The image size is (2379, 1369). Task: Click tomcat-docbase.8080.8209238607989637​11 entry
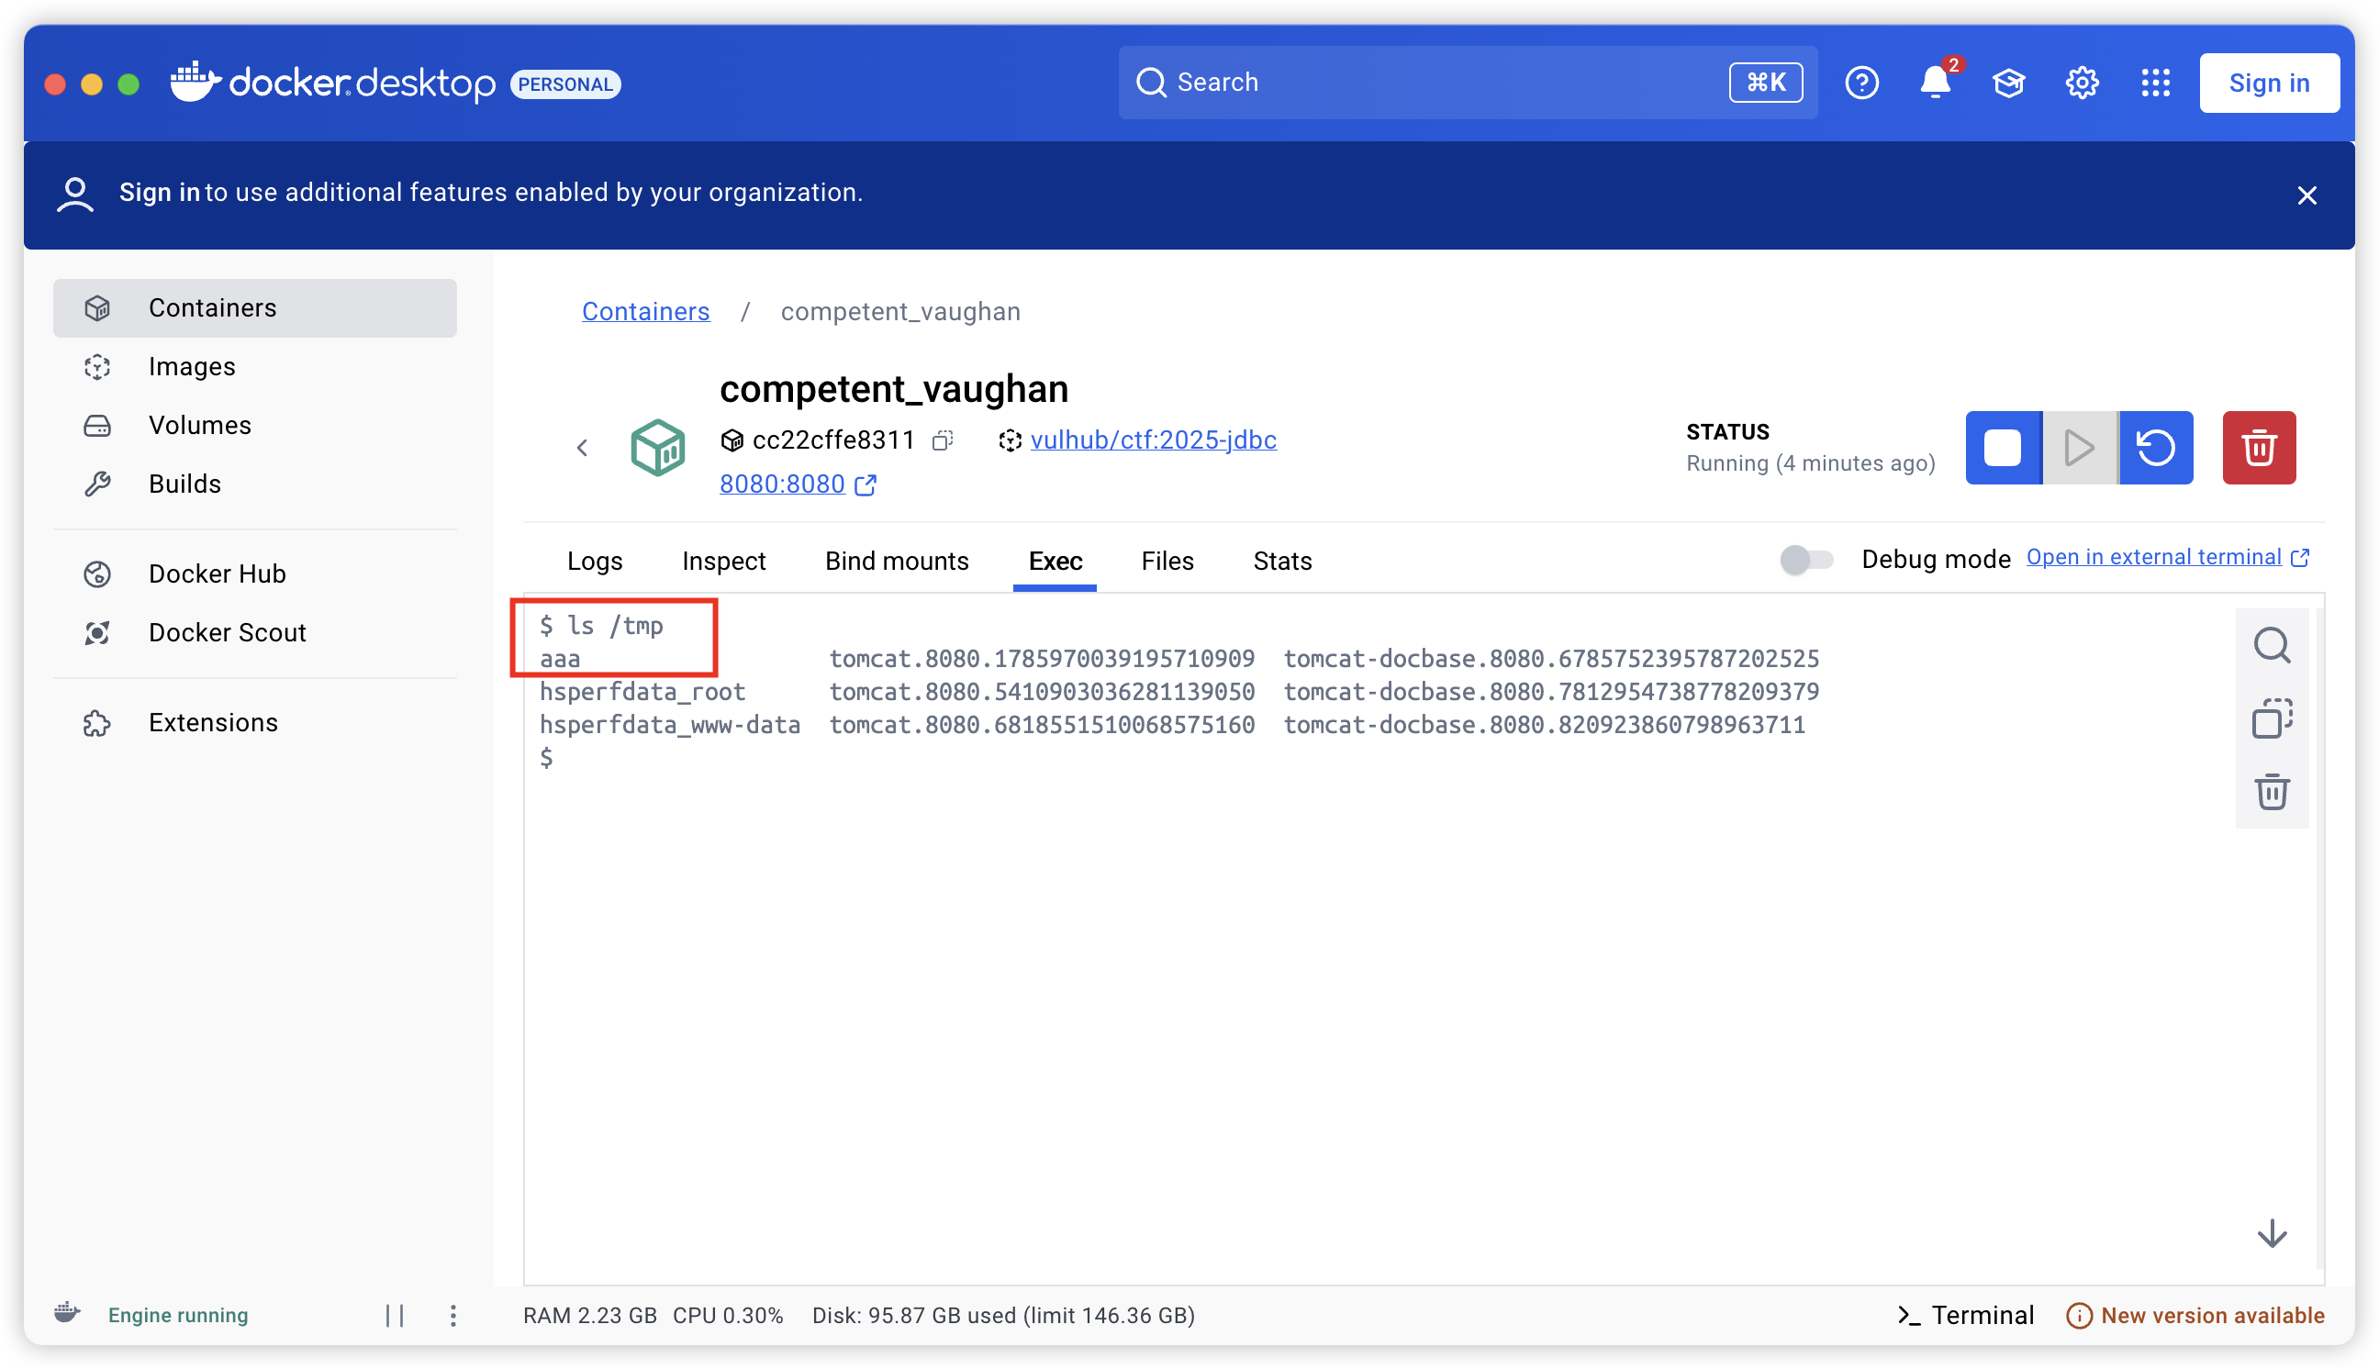1544,725
